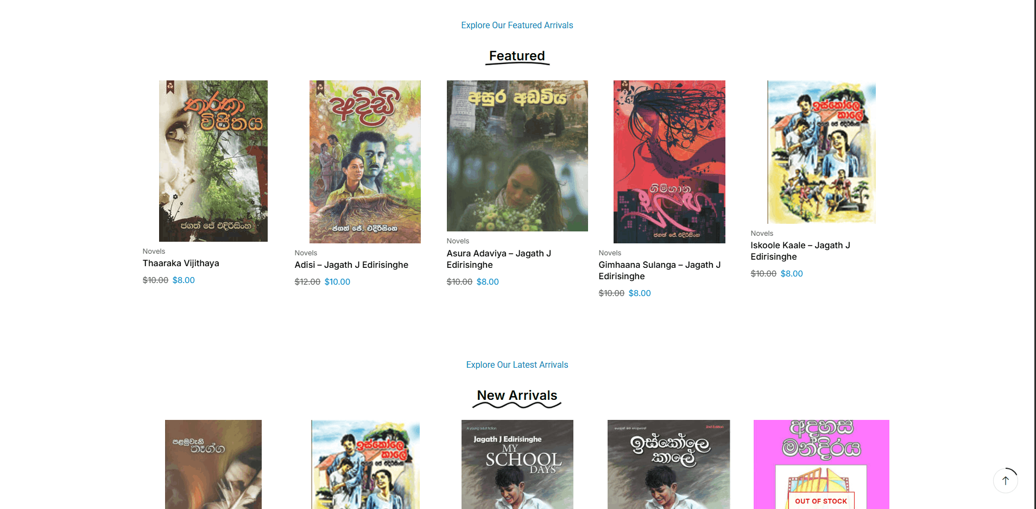The height and width of the screenshot is (509, 1036).
Task: Open Iskoole Kaale product title link
Action: click(800, 251)
